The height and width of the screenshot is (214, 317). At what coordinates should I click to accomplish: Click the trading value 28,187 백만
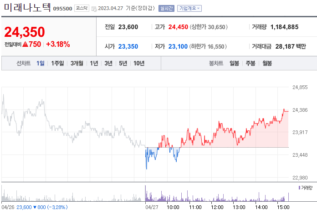click(x=291, y=46)
